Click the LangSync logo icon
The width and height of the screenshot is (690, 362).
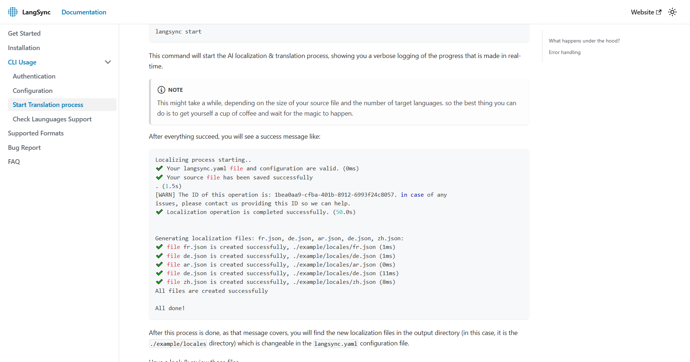click(13, 12)
